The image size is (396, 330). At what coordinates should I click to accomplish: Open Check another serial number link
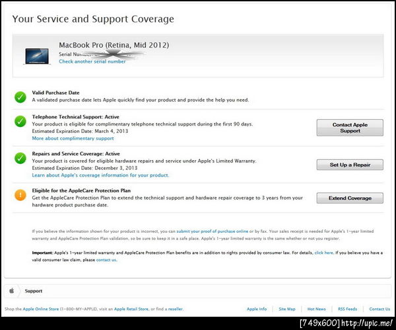[x=92, y=62]
